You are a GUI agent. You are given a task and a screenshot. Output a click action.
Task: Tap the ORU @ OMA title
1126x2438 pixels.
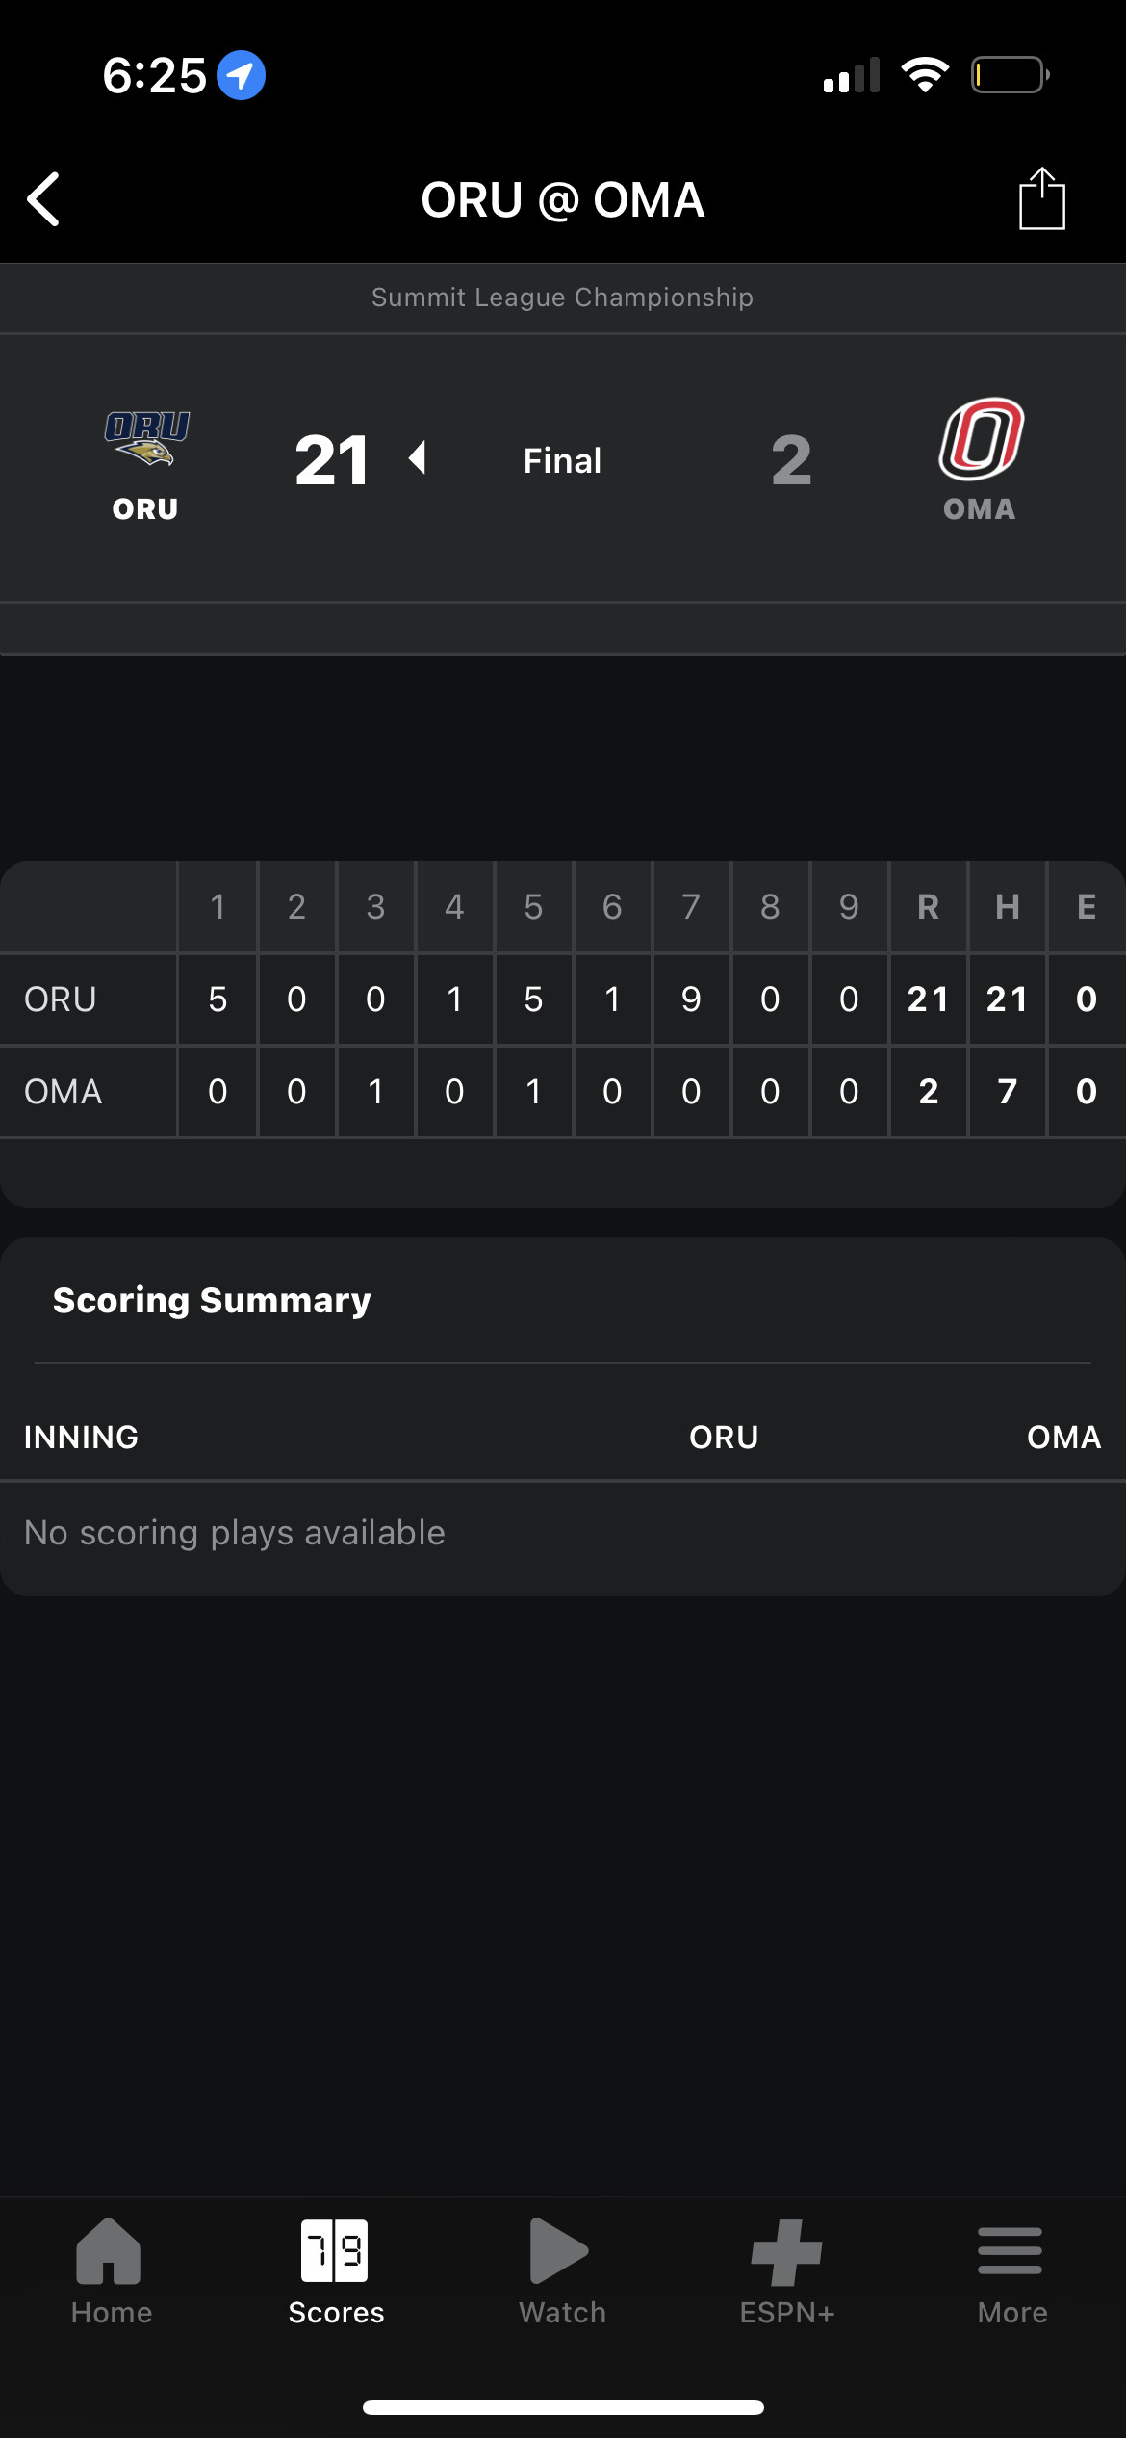pyautogui.click(x=562, y=200)
